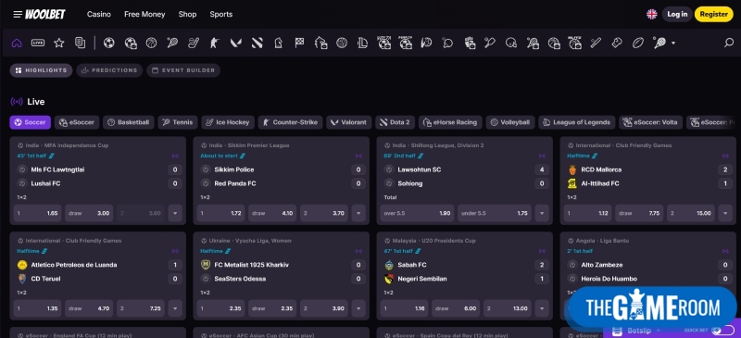Filter live events by Soccer chip
741x338 pixels.
[x=31, y=122]
